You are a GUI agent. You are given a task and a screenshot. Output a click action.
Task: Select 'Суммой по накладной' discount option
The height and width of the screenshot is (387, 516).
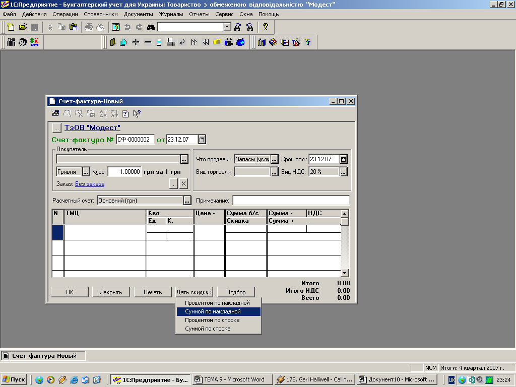(219, 311)
